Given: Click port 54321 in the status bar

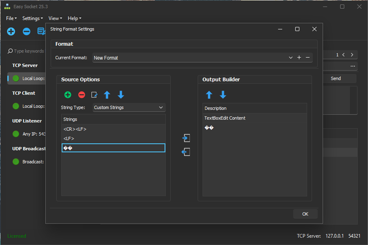Looking at the screenshot, I should [x=354, y=236].
